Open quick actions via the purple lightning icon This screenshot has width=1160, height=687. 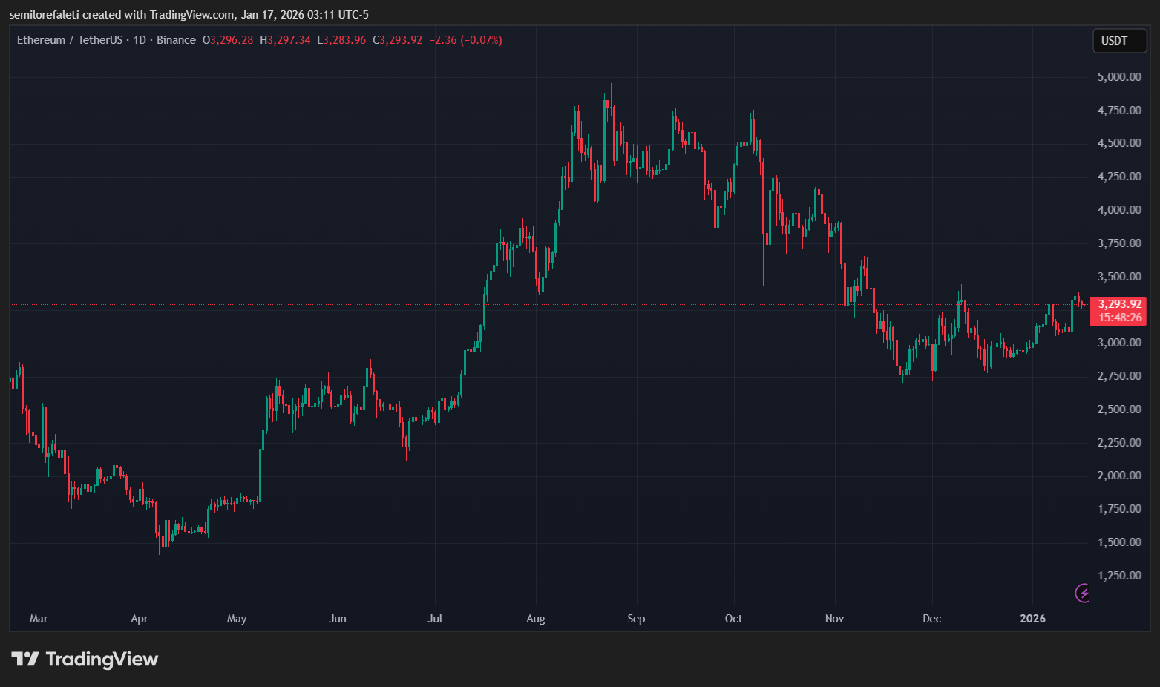coord(1083,593)
